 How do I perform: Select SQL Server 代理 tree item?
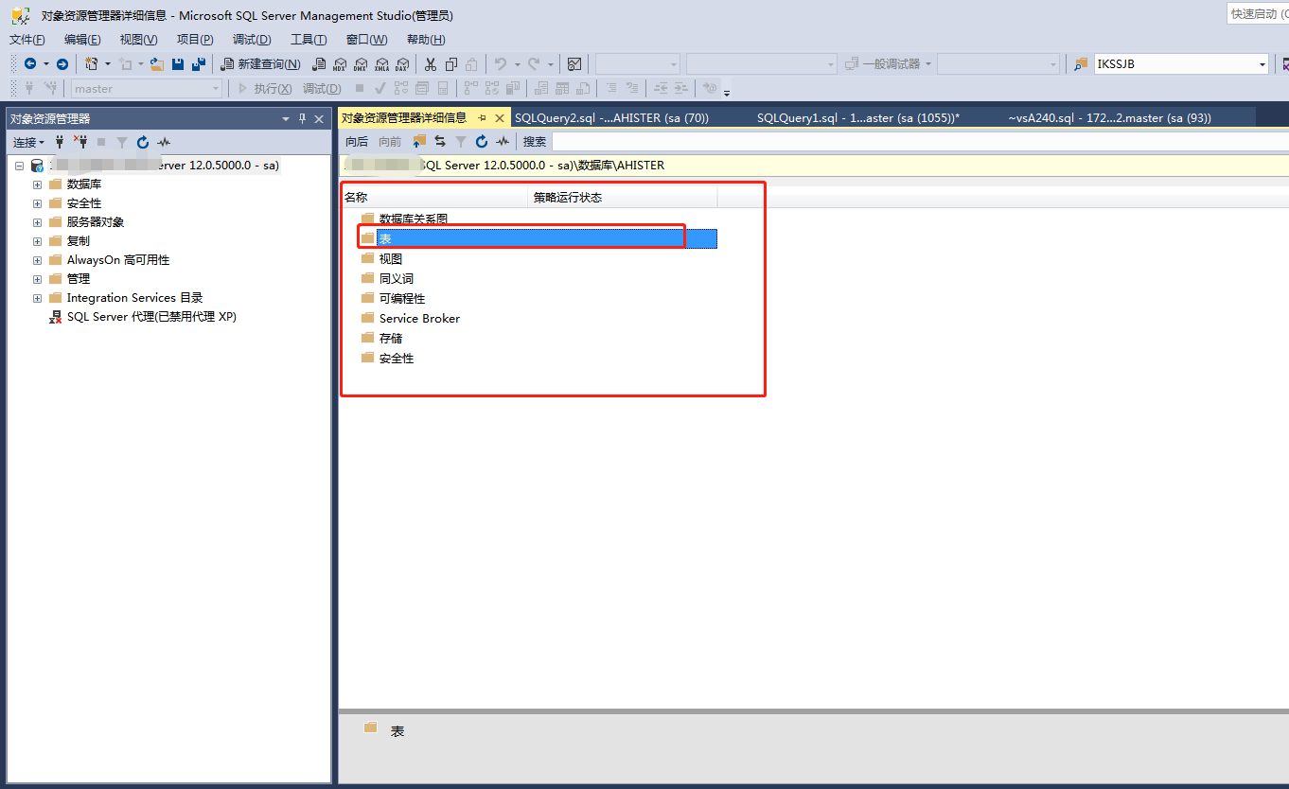151,317
